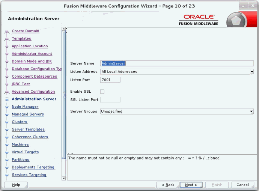Image resolution: width=259 pixels, height=191 pixels.
Task: Click the JDBC Test step marker icon
Action: tap(7, 84)
